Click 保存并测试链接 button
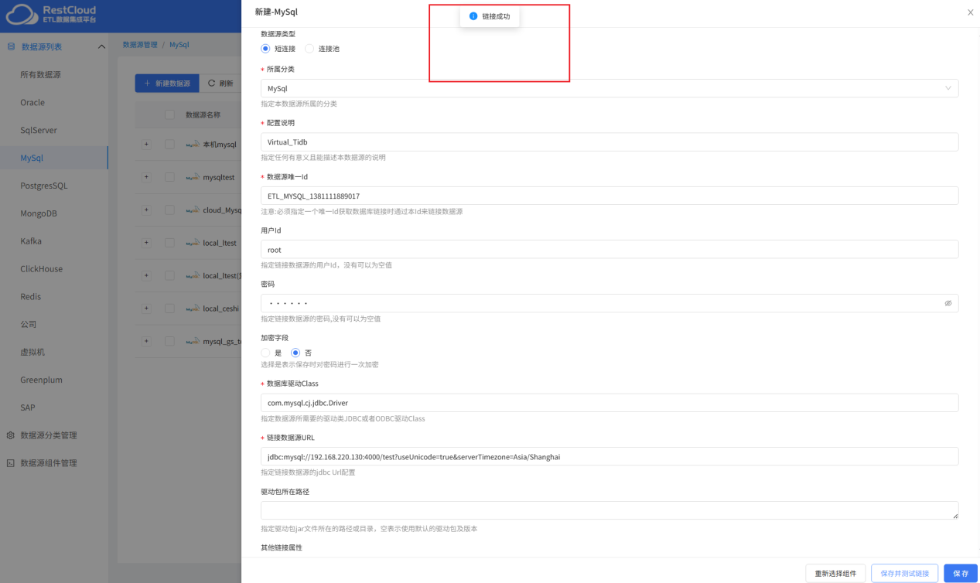Screen dimensions: 980x583 904,573
